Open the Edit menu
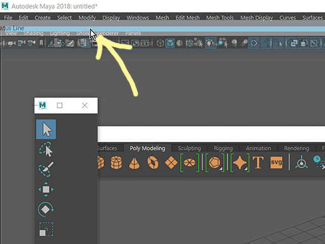325x244 pixels. tap(23, 18)
